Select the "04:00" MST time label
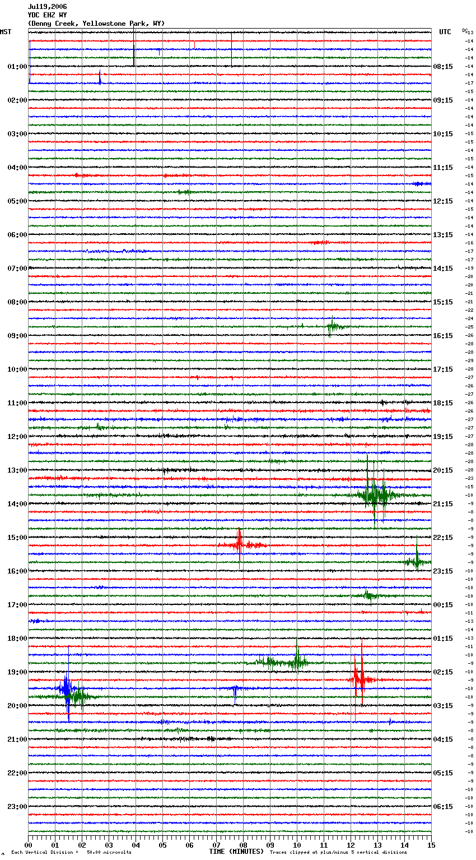The height and width of the screenshot is (860, 476). point(17,168)
